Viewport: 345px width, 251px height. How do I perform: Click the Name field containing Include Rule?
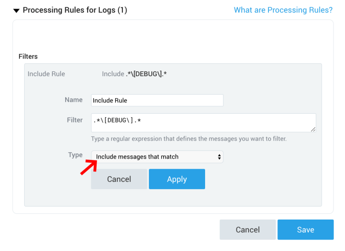click(x=157, y=100)
